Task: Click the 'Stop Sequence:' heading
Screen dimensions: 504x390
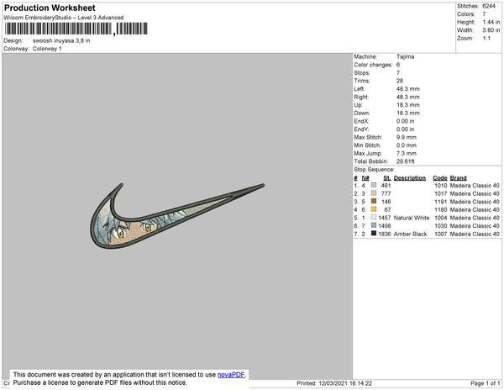Action: (374, 170)
